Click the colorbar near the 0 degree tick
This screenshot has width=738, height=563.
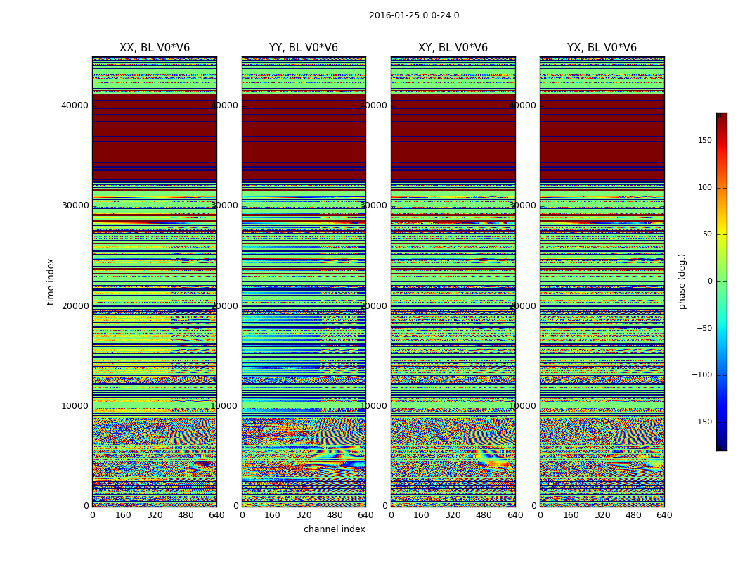[722, 281]
